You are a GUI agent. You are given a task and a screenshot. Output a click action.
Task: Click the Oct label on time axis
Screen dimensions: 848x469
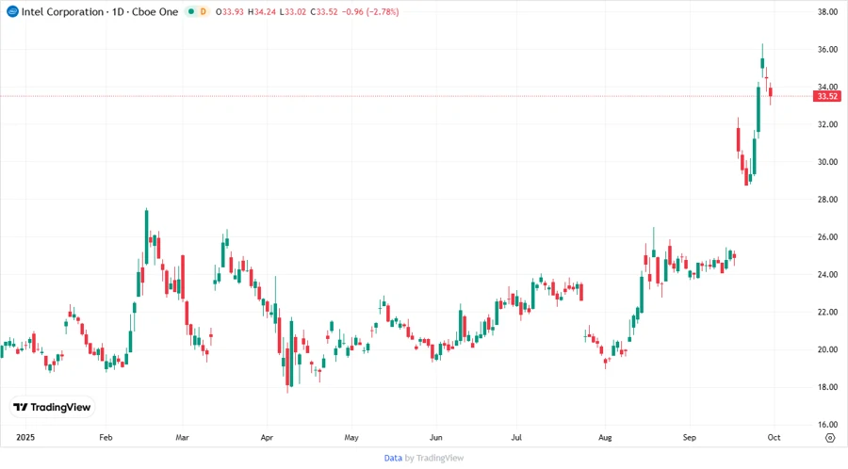tap(774, 437)
